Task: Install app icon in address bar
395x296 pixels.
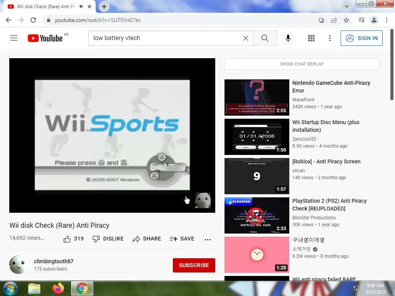Action: click(322, 20)
